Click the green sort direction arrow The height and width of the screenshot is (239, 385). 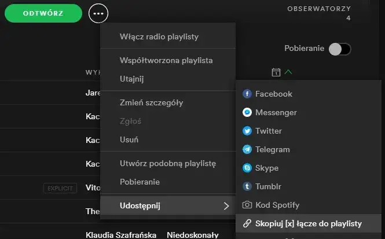pyautogui.click(x=288, y=72)
